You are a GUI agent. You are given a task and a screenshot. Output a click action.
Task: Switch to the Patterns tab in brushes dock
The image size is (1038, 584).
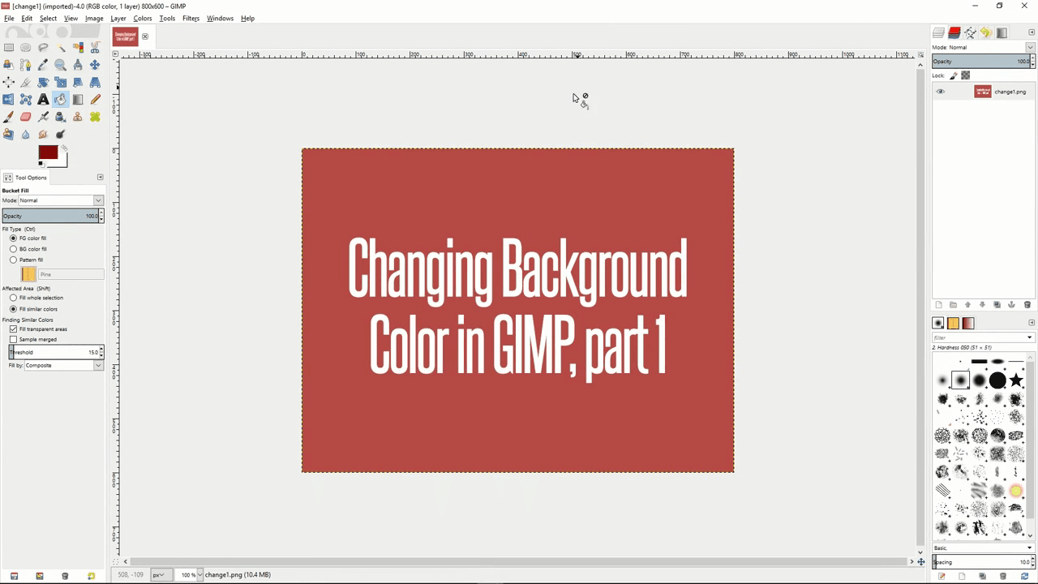click(953, 324)
